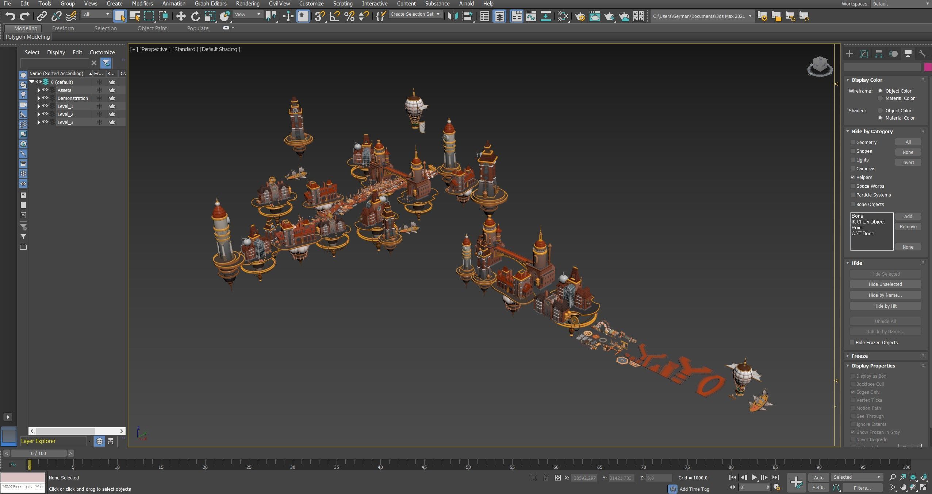Screen dimensions: 932x494
Task: Click the Auto key button
Action: (x=818, y=478)
